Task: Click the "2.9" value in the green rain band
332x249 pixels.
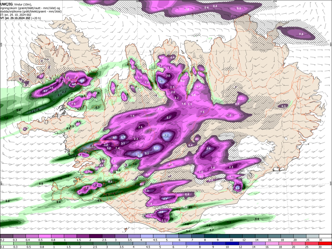Action: point(37,110)
